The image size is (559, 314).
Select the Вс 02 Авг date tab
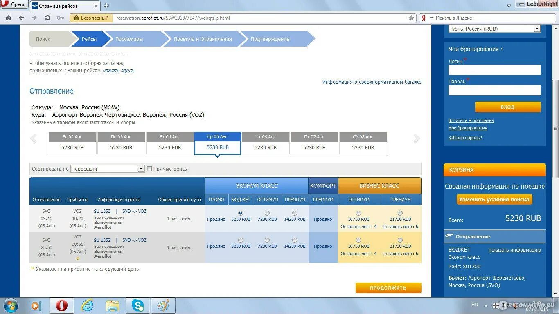pos(72,143)
